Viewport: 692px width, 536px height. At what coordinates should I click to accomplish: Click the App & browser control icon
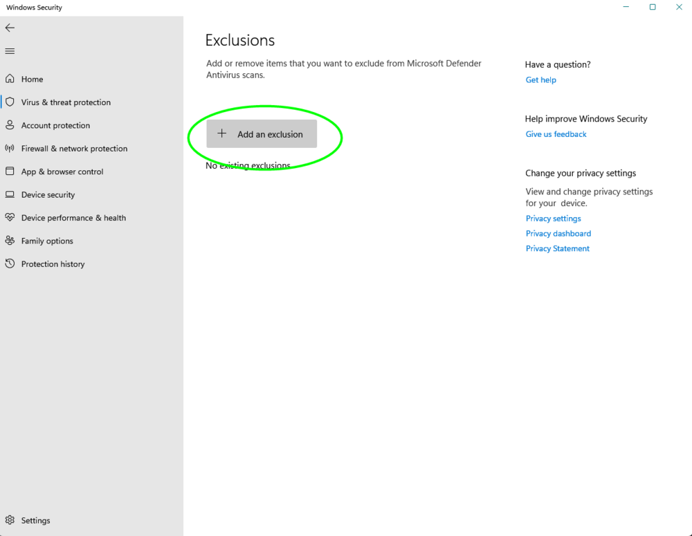click(10, 172)
